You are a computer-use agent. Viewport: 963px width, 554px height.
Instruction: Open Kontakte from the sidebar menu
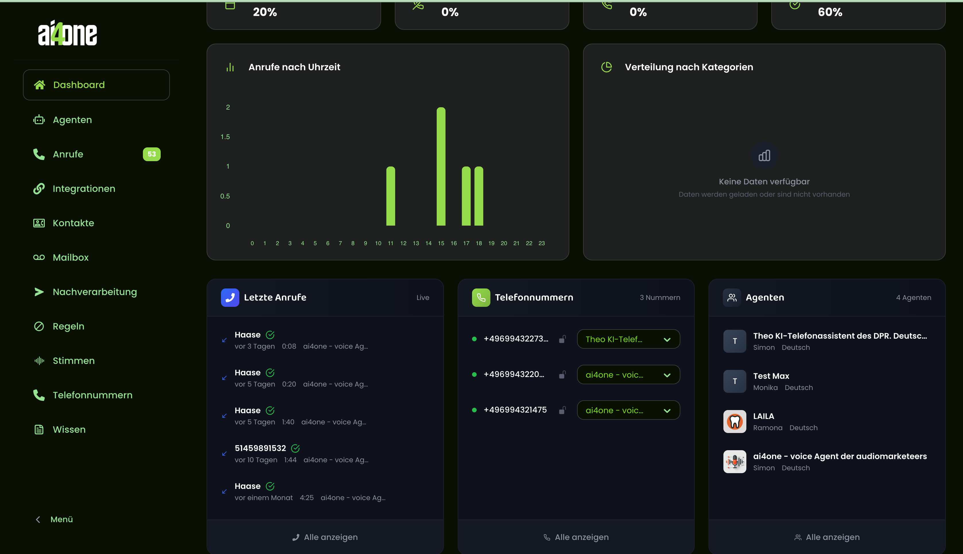pos(73,223)
